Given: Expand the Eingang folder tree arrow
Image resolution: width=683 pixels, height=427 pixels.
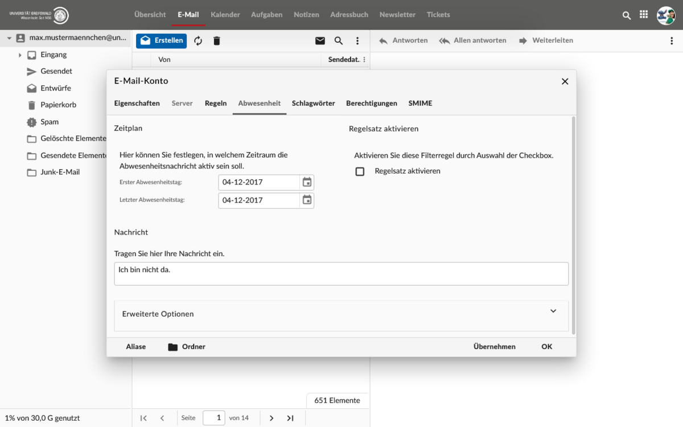Looking at the screenshot, I should pos(20,55).
